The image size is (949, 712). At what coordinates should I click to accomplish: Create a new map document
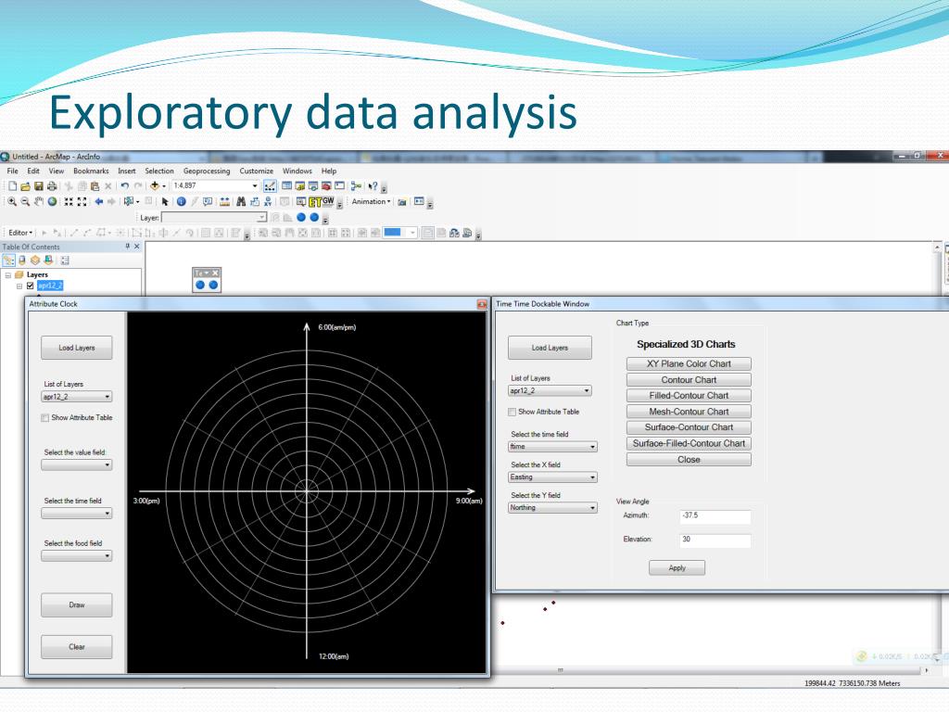click(x=12, y=186)
